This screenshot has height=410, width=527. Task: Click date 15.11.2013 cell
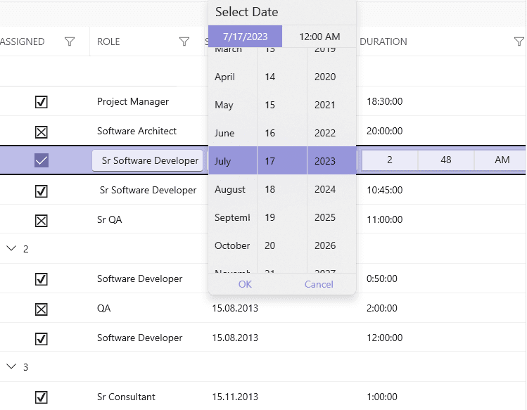[235, 397]
